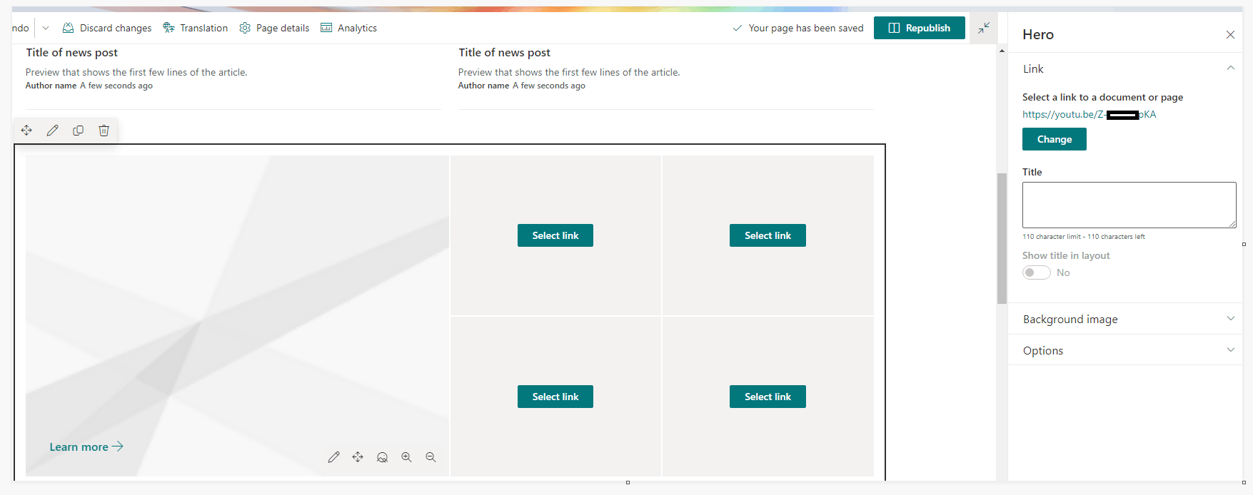Click hero tile move item icon
1253x495 pixels.
[358, 457]
